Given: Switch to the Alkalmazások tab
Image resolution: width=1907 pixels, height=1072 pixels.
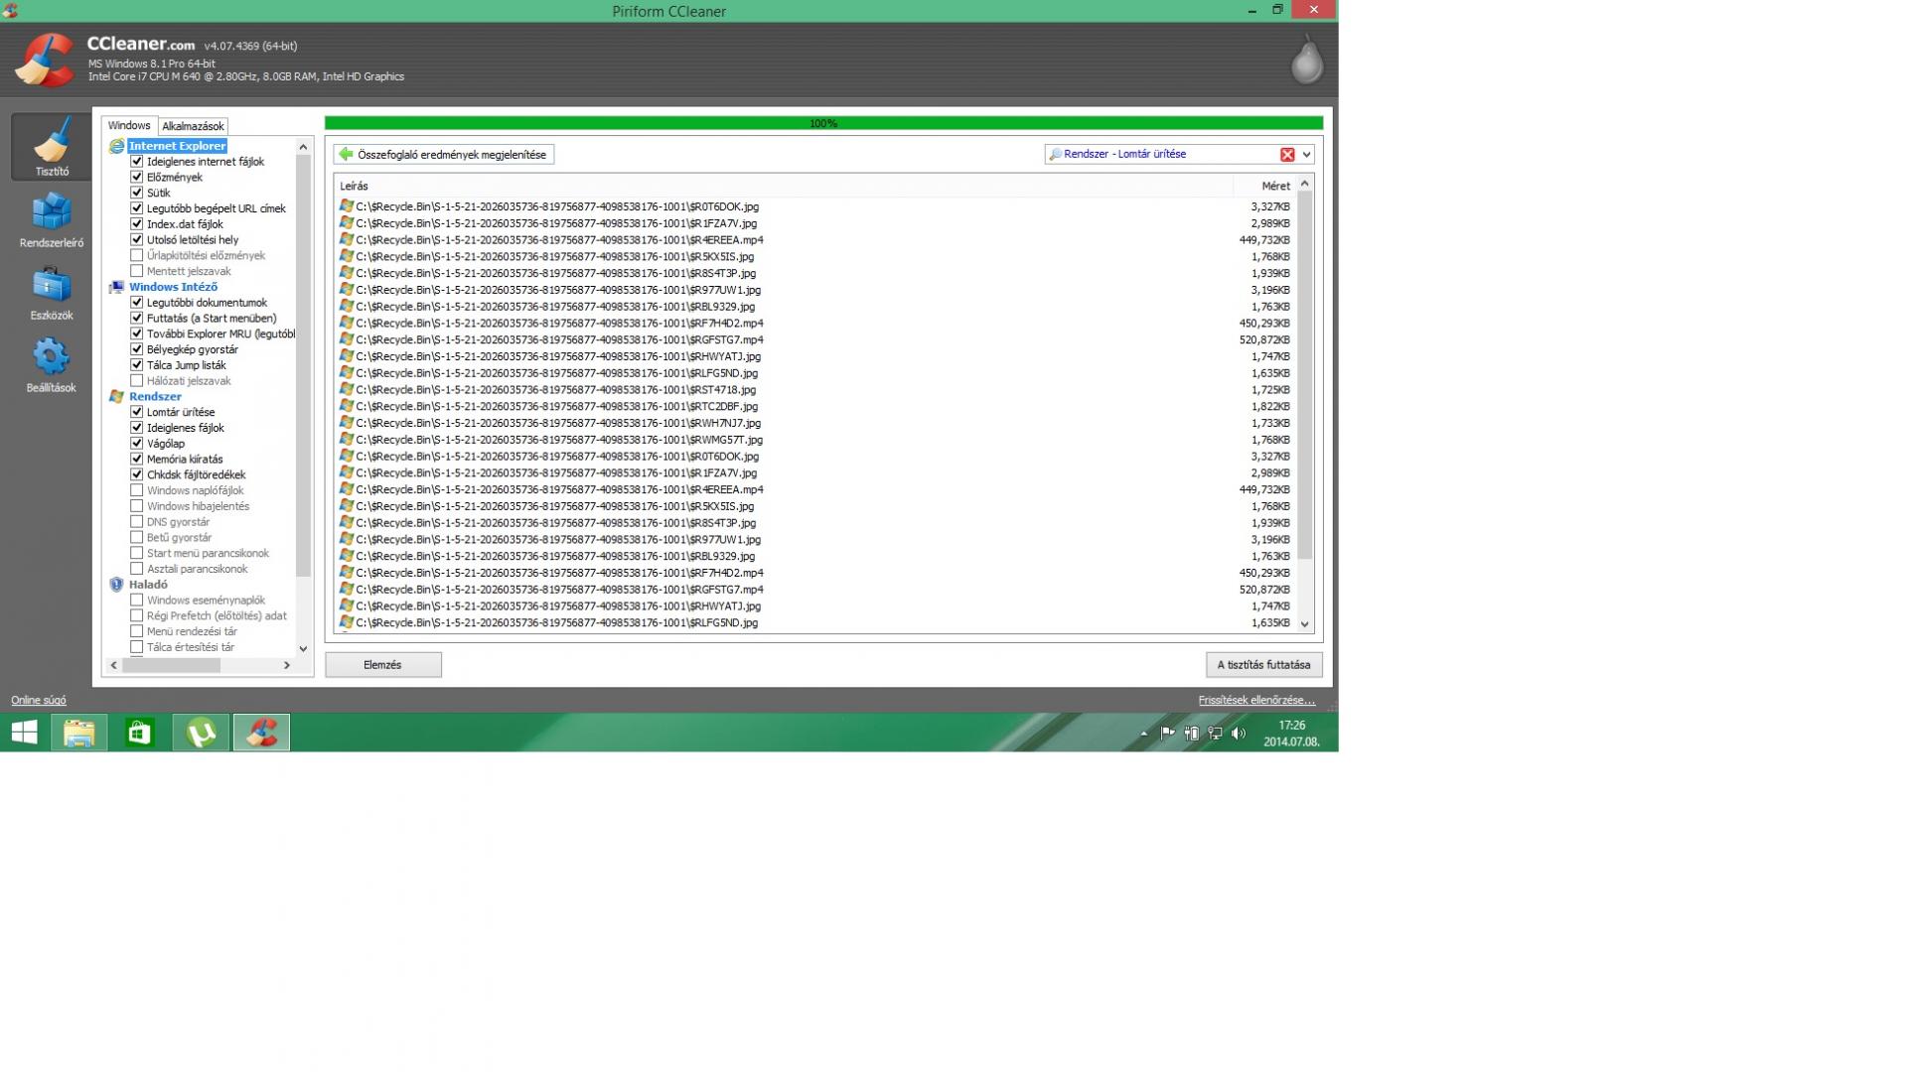Looking at the screenshot, I should click(193, 126).
